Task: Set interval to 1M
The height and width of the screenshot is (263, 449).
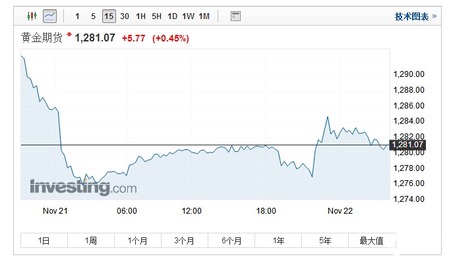Action: (x=204, y=16)
